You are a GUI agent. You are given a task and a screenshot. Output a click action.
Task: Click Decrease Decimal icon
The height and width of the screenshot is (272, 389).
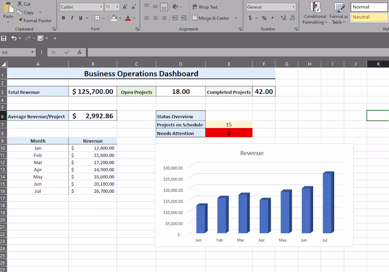click(292, 18)
